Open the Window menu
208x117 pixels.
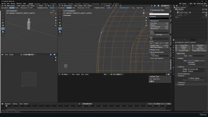(19, 4)
